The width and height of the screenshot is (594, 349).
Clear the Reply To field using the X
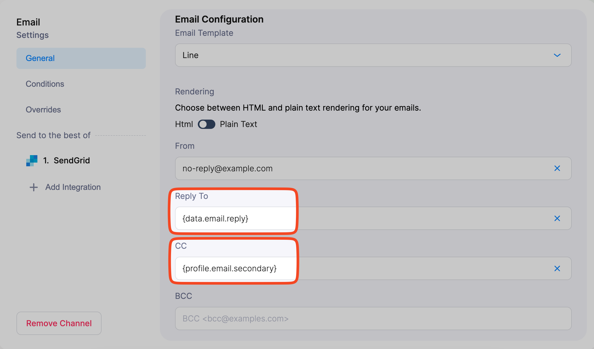click(557, 218)
